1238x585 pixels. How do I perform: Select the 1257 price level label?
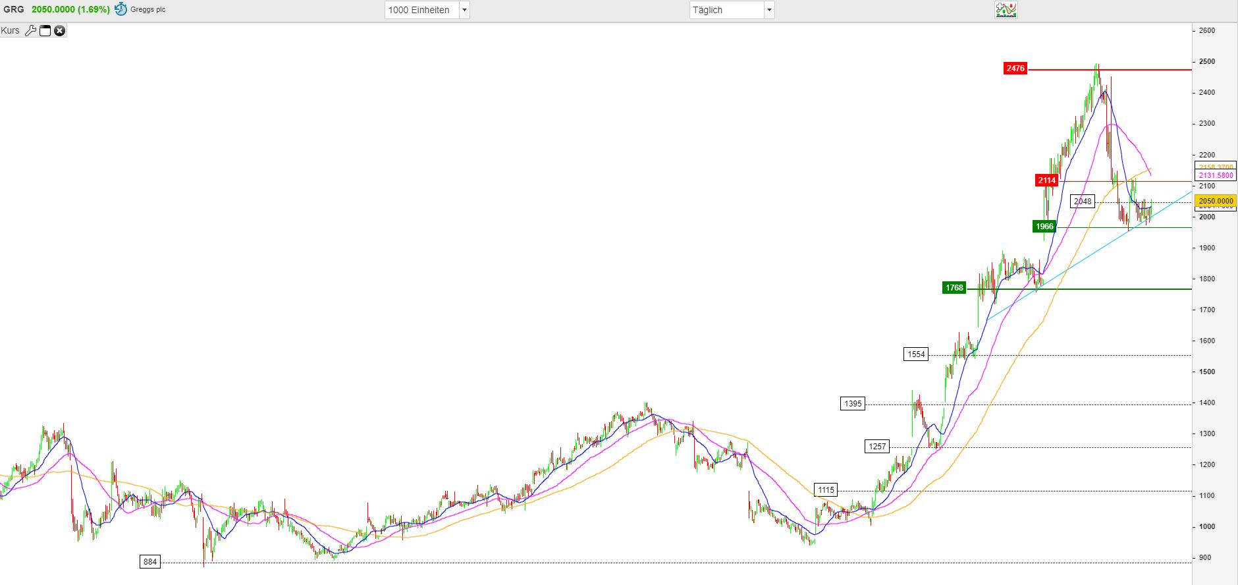[877, 447]
